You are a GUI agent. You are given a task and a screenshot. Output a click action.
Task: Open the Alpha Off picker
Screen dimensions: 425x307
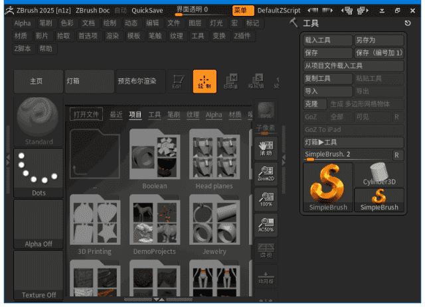tap(39, 224)
